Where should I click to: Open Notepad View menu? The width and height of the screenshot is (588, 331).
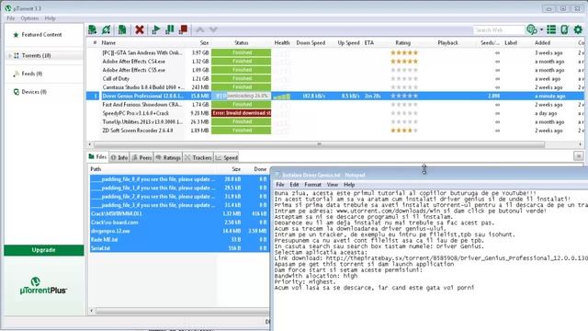coord(333,185)
